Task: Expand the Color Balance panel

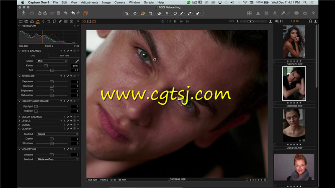Action: pyautogui.click(x=19, y=117)
